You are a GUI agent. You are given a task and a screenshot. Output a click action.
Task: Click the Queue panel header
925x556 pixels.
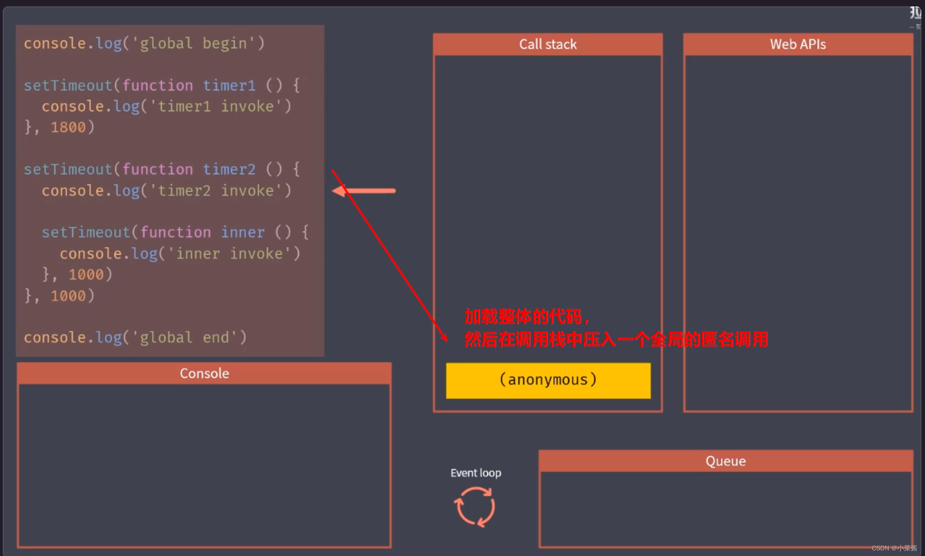pos(725,461)
